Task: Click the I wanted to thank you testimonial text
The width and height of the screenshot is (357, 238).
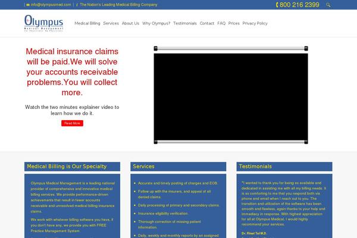Action: coord(284,203)
